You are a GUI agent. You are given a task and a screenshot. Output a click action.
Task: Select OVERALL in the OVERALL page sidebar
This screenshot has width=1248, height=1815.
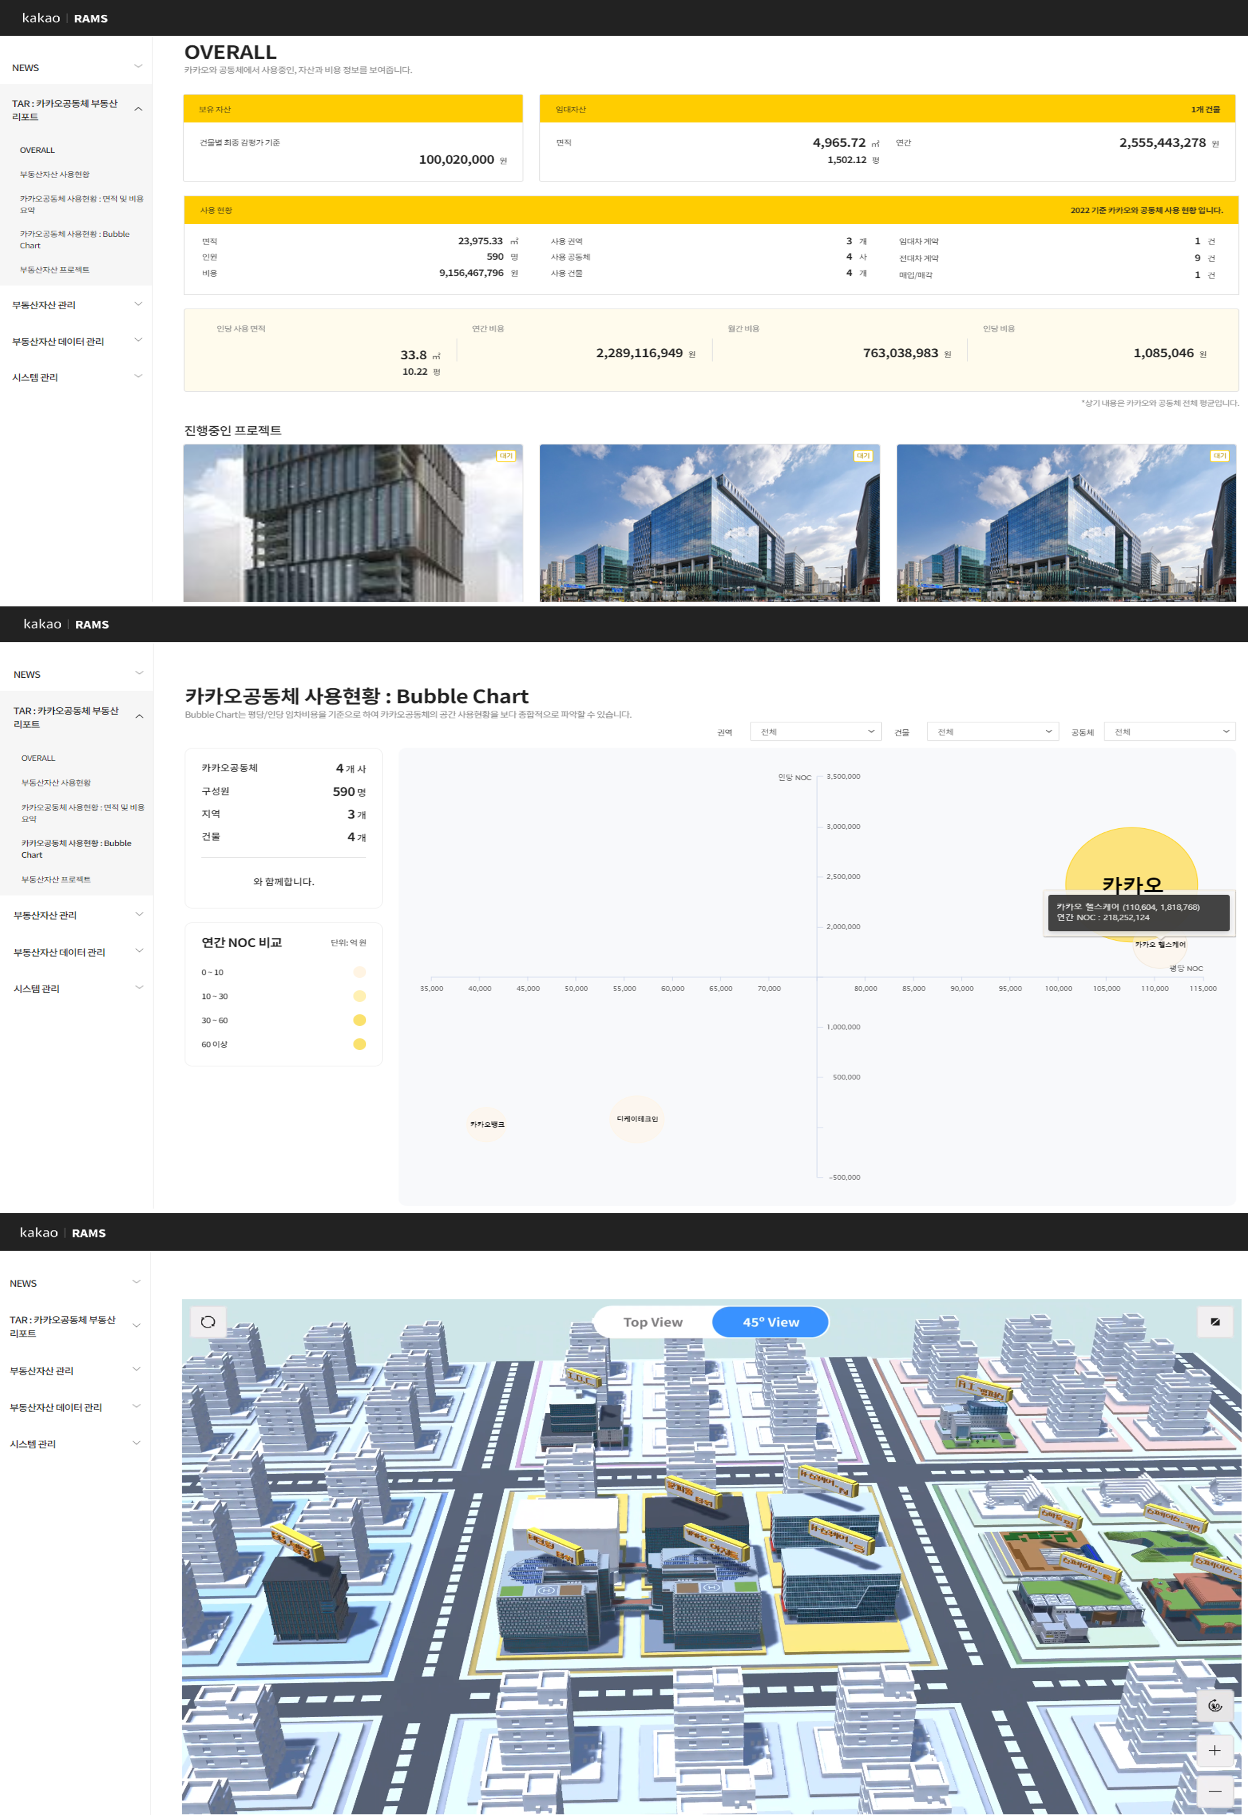pyautogui.click(x=38, y=150)
